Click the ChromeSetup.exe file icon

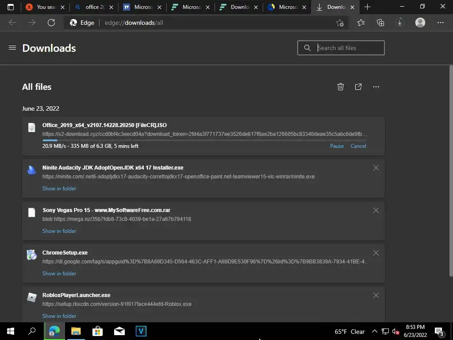click(x=32, y=255)
